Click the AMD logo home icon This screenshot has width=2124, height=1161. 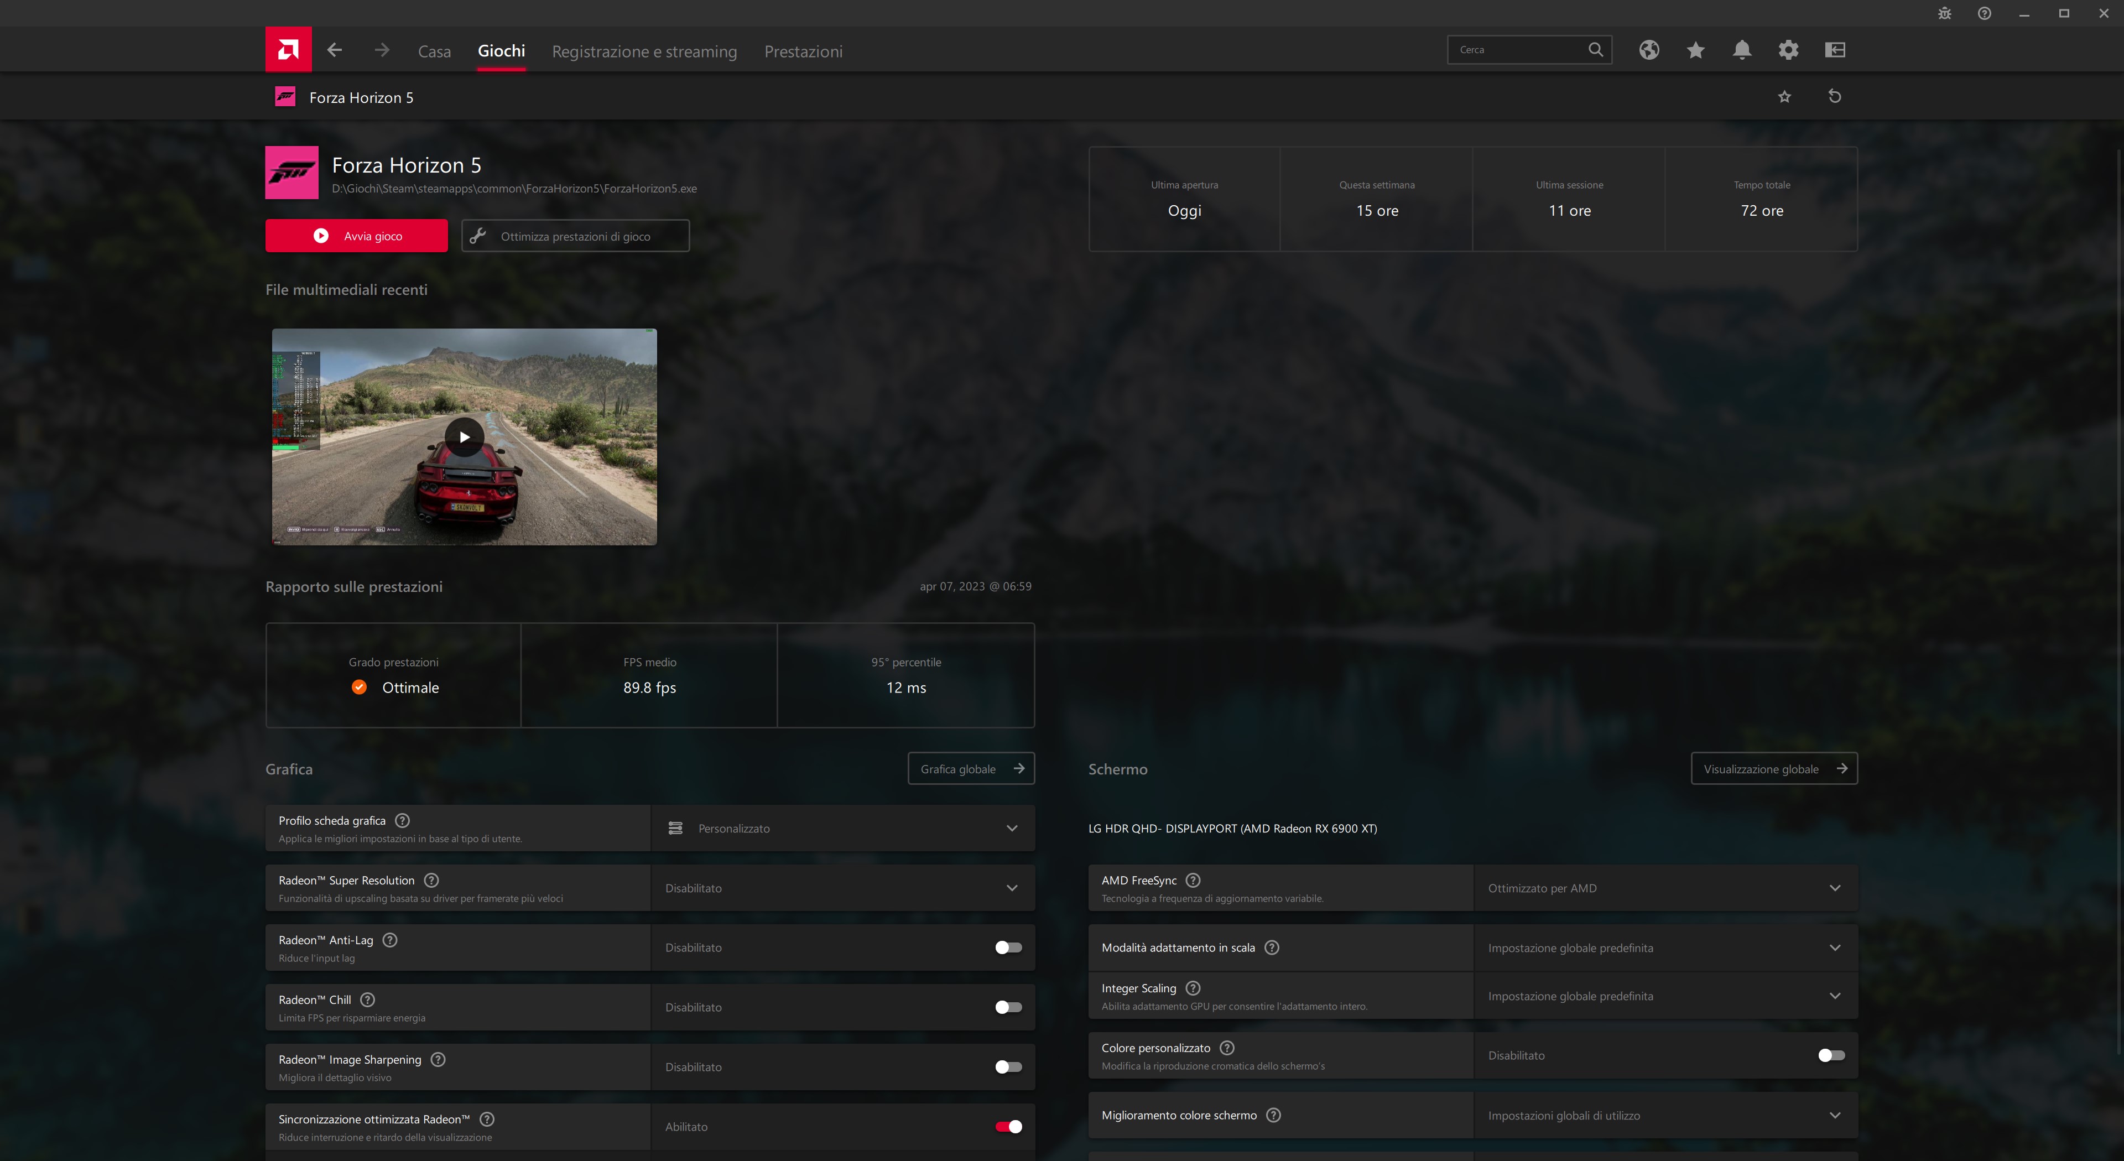point(288,49)
